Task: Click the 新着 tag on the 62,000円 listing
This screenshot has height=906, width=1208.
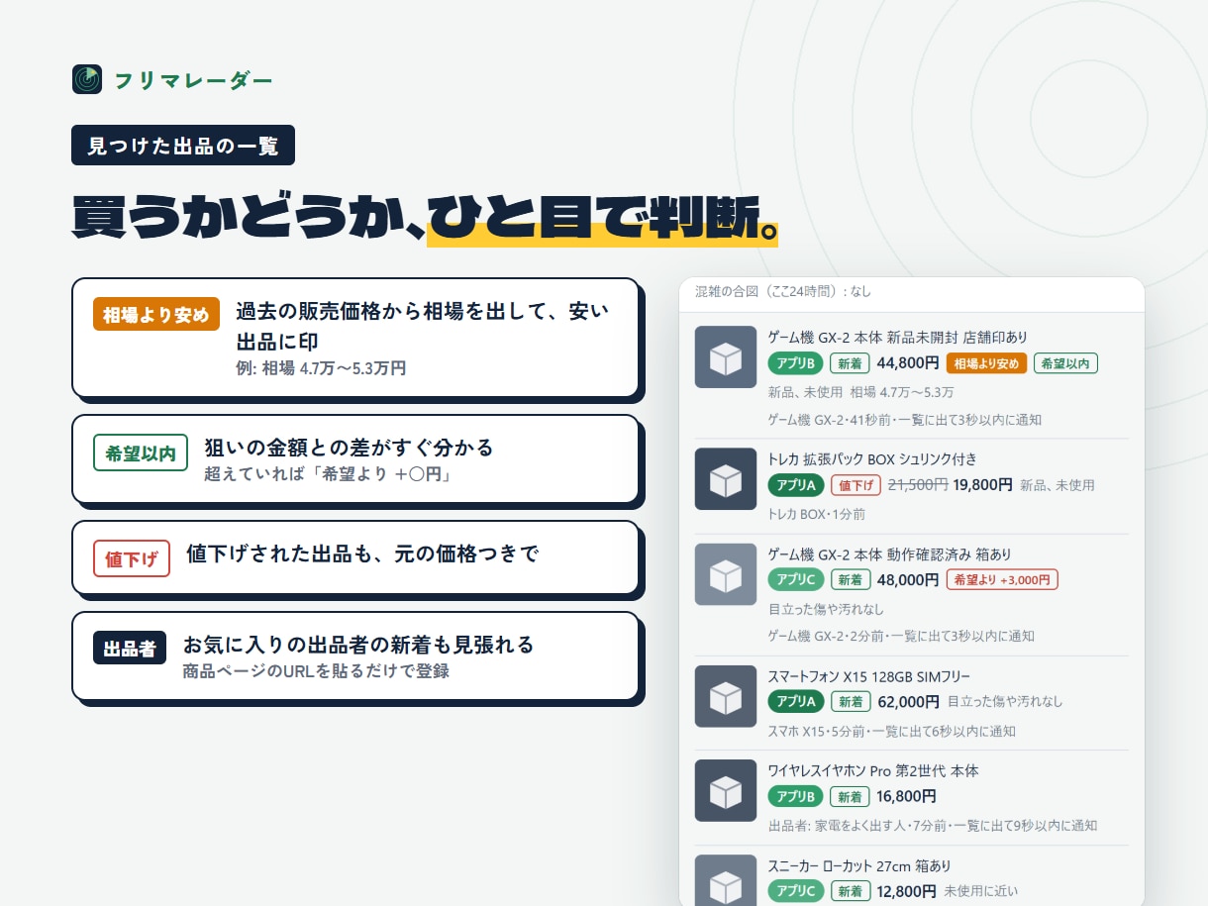Action: click(850, 701)
